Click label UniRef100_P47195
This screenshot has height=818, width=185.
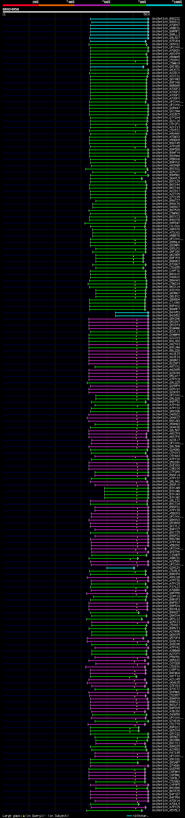[x=166, y=753]
